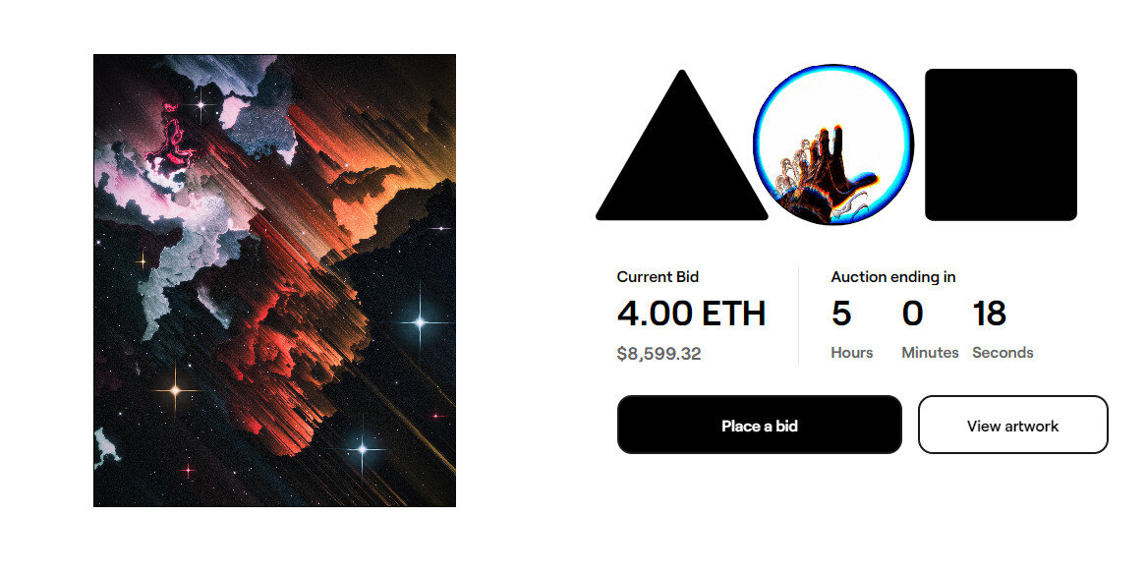
Task: Click the black rounded square logo shape
Action: tap(1001, 144)
